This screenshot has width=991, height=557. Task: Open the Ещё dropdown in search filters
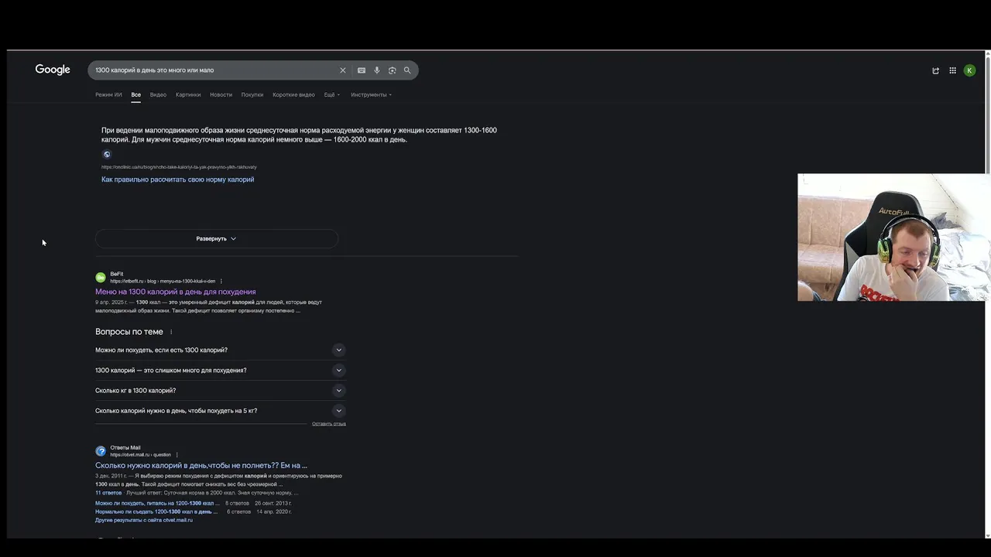point(331,95)
